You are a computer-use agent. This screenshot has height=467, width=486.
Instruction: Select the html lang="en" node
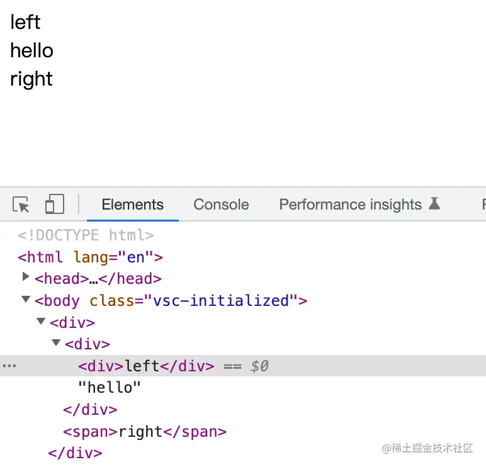pos(90,257)
